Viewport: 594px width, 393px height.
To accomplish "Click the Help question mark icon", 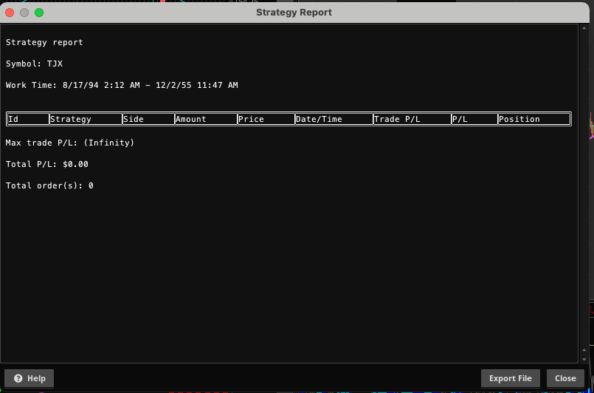I will click(18, 378).
